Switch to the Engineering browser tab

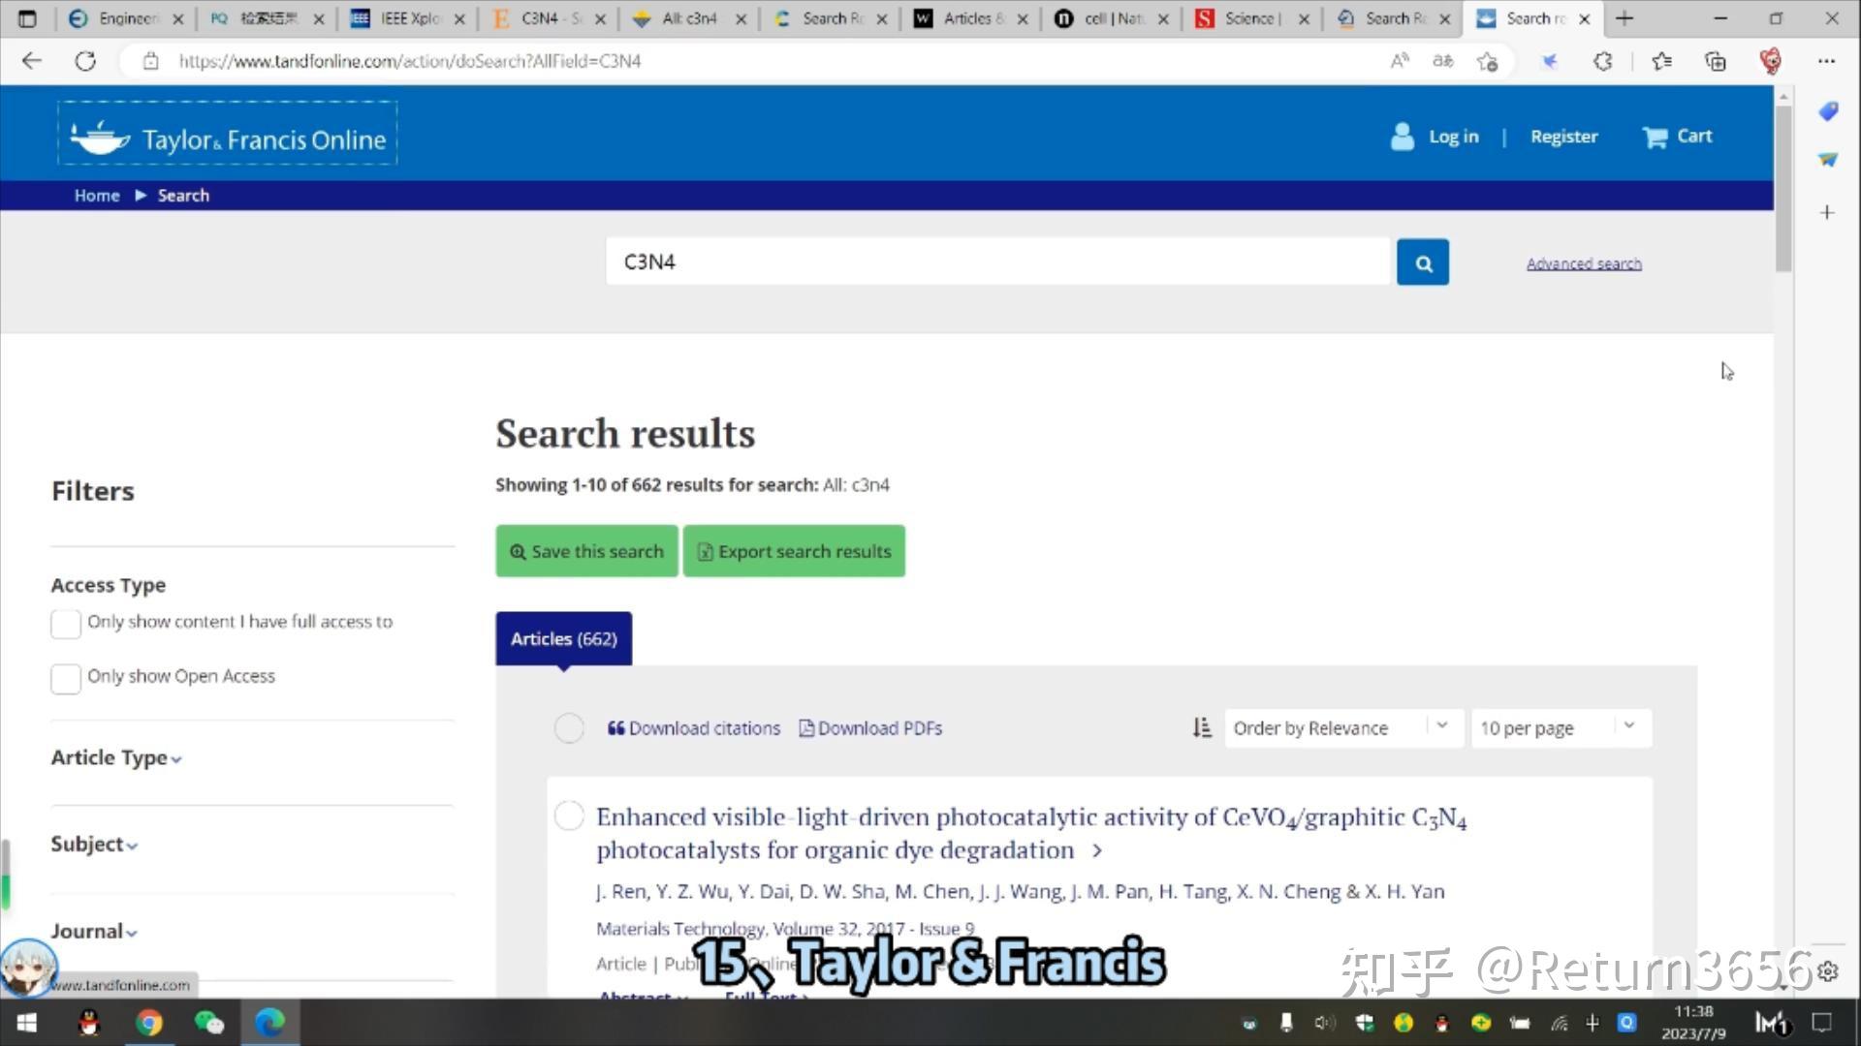point(126,18)
